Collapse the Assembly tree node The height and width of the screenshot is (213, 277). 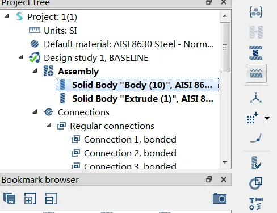tap(35, 71)
